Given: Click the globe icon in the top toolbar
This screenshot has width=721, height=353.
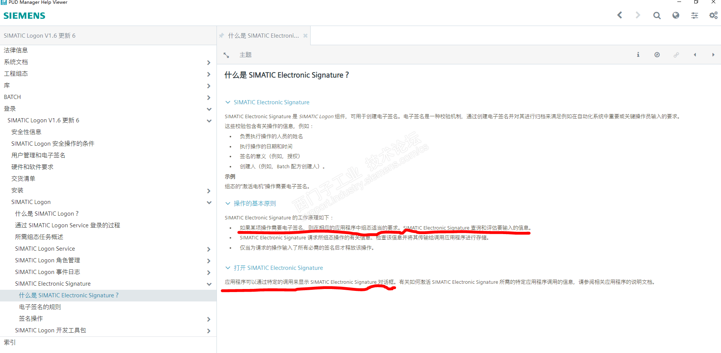Looking at the screenshot, I should click(x=676, y=15).
